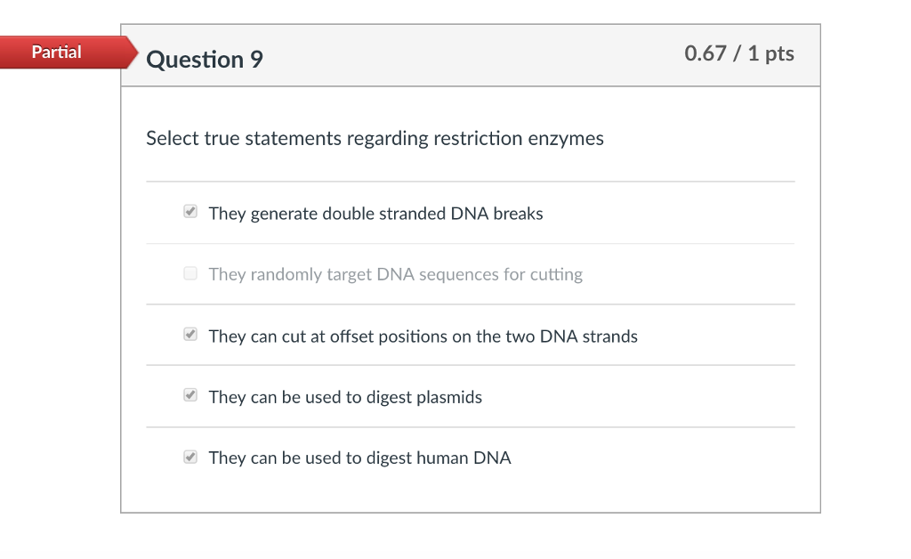Image resolution: width=911 pixels, height=559 pixels.
Task: Select answer text 'They can be used to digest plasmids'
Action: [346, 398]
